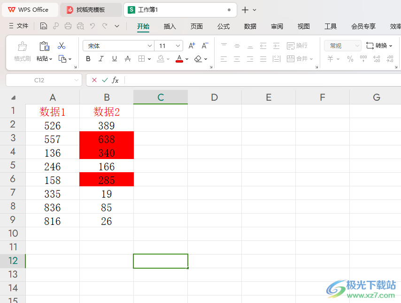Screen dimensions: 401x303
Task: Click the Undo arrow icon
Action: [x=93, y=26]
